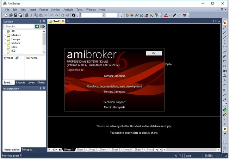Switch to Sheet 2 tab

(x=81, y=150)
